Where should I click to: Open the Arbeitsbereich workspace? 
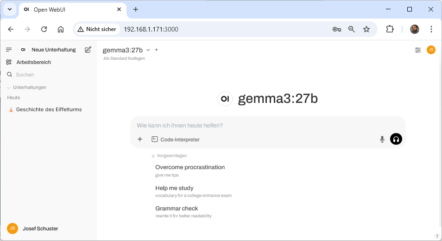(x=33, y=62)
